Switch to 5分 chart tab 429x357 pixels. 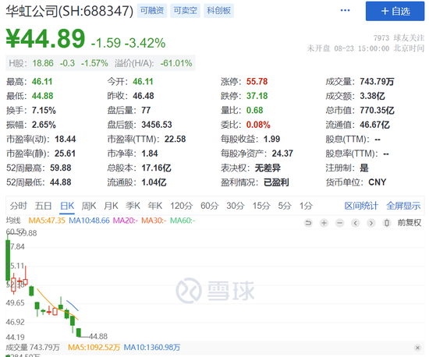[x=285, y=206]
